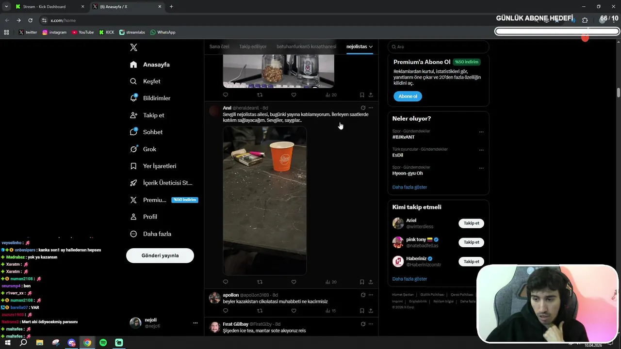This screenshot has width=621, height=349.
Task: Click Grok icon on Fırat Gülbay's post
Action: pos(363,324)
